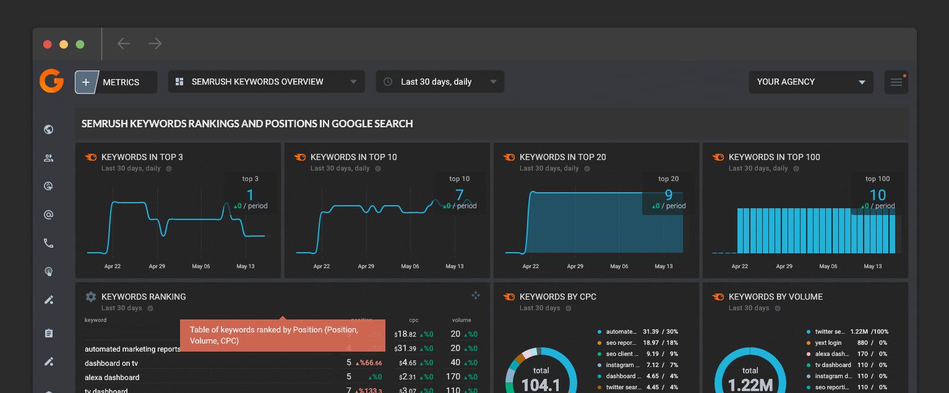
Task: Click the Semrush icon of Keywords in Top 20
Action: click(509, 157)
